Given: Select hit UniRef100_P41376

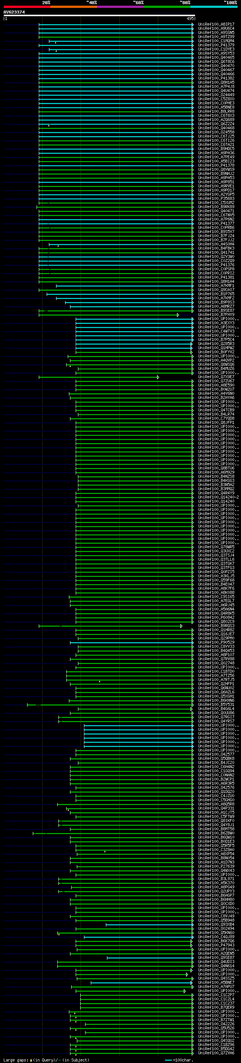Looking at the screenshot, I should (x=216, y=264).
